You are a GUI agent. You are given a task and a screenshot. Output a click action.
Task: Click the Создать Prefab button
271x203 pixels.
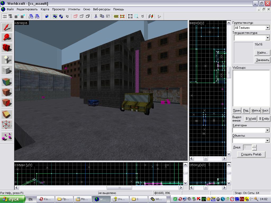pyautogui.click(x=251, y=154)
